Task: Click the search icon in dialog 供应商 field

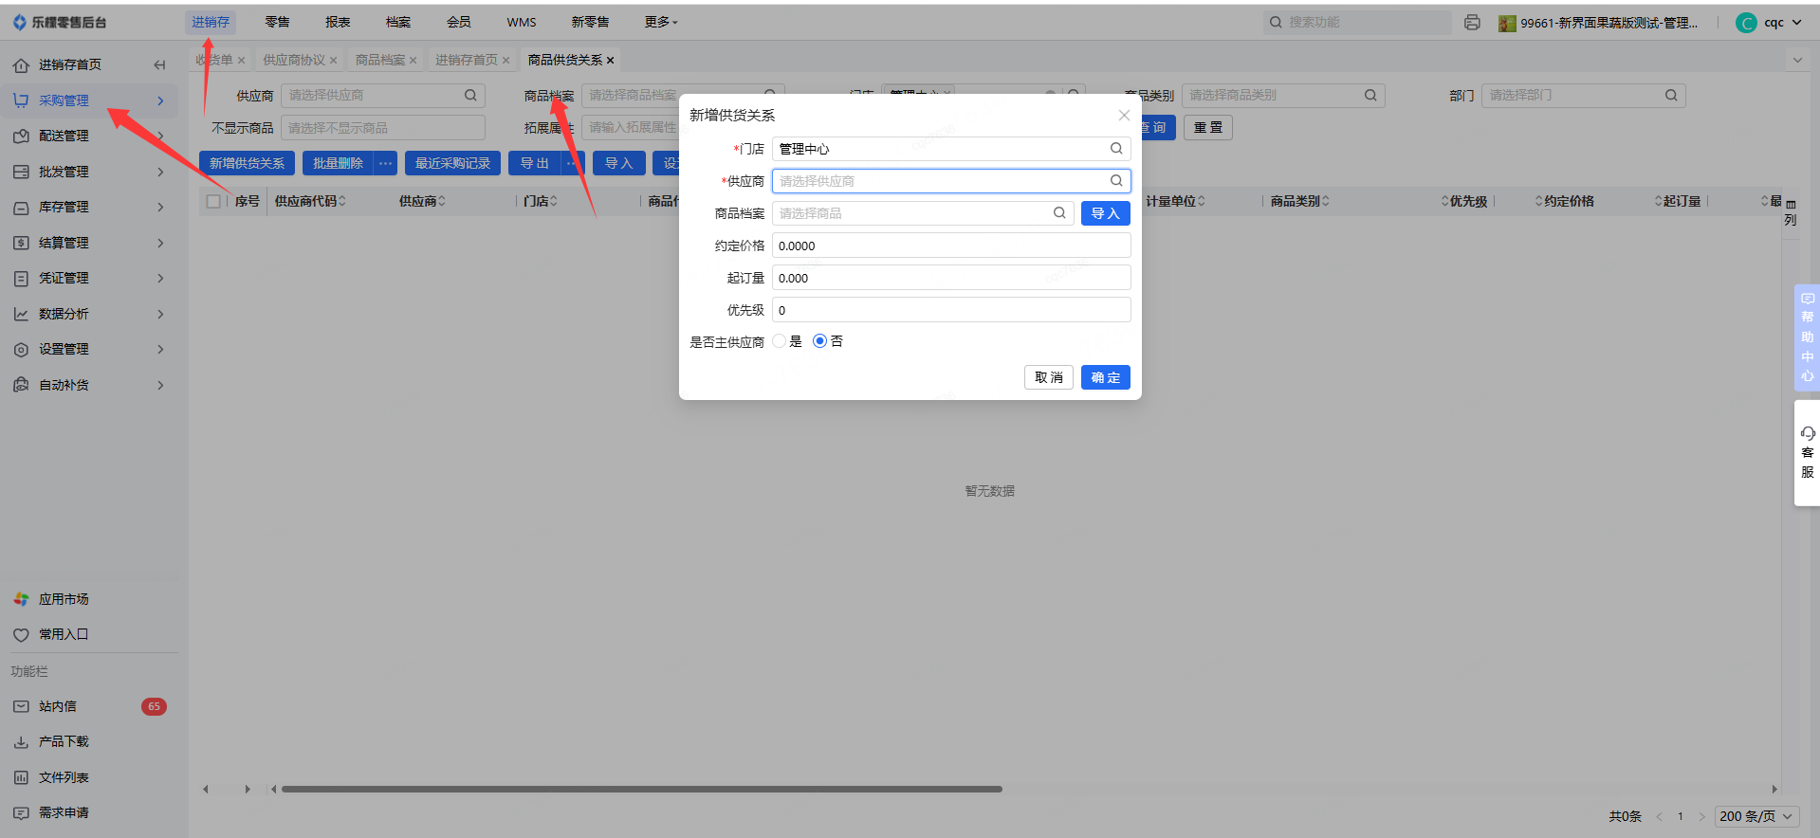Action: (1116, 181)
